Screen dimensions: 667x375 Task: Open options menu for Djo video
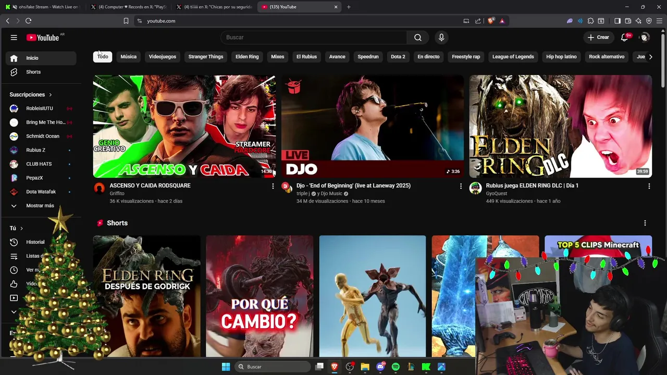(x=461, y=186)
